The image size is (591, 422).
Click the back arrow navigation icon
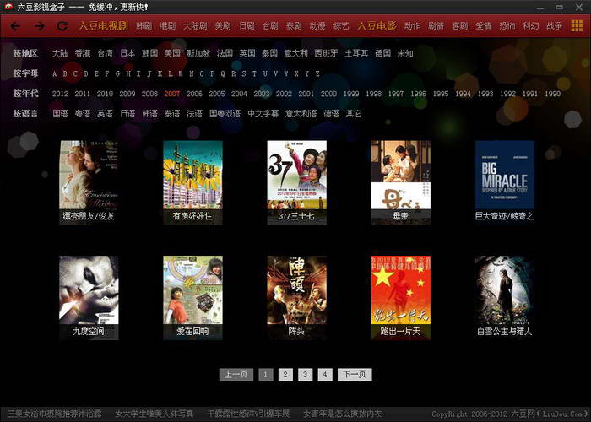coord(15,26)
